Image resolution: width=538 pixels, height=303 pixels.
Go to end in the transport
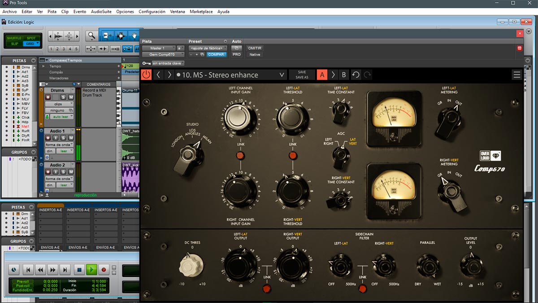click(x=65, y=270)
